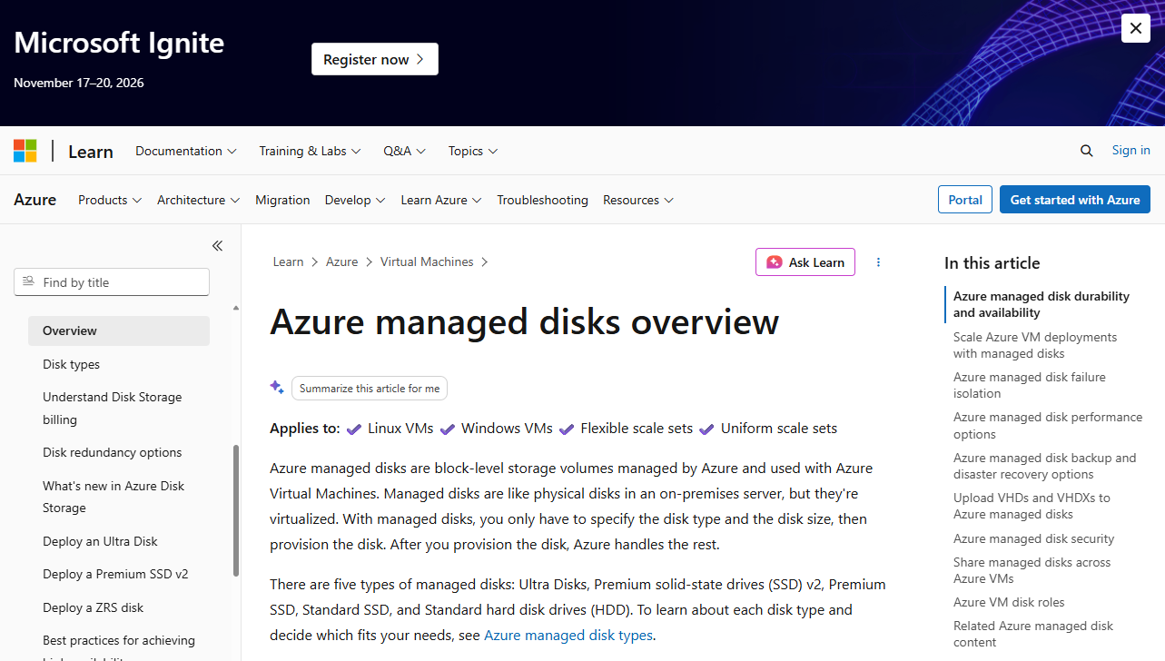Click Summarize this article for me
This screenshot has height=661, width=1165.
[370, 388]
